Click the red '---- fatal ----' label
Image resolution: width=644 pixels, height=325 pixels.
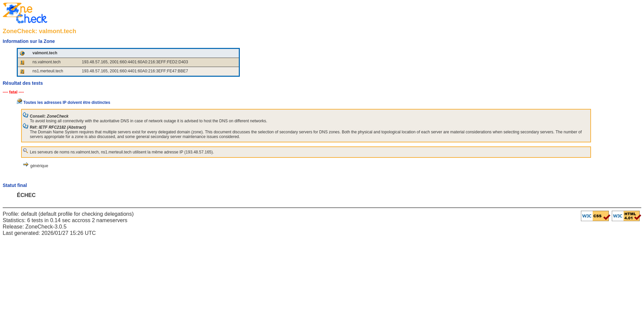tap(13, 92)
